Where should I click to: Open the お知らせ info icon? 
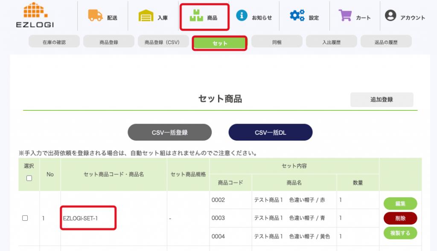(242, 16)
